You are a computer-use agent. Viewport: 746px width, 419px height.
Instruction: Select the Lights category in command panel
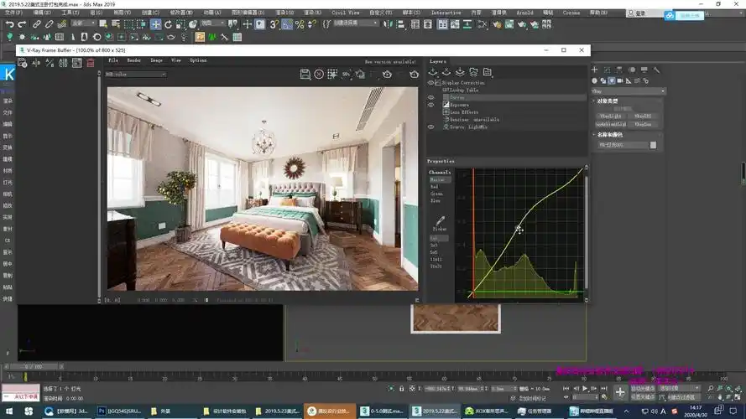pos(612,80)
